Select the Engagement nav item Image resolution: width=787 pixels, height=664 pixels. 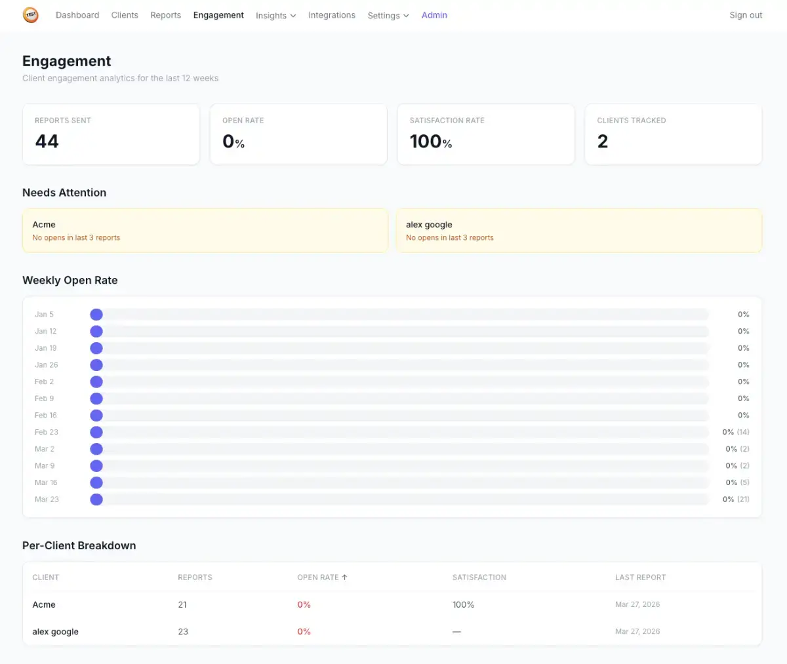coord(218,15)
